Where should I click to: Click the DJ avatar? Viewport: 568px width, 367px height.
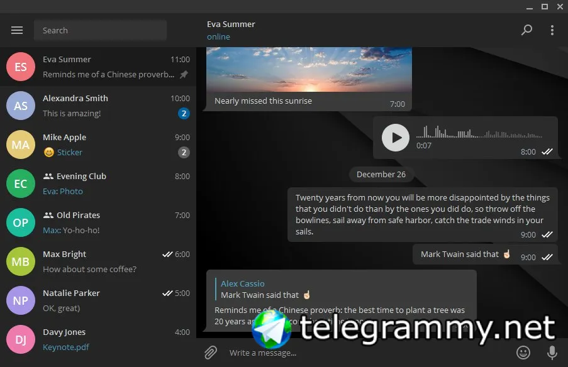point(21,339)
